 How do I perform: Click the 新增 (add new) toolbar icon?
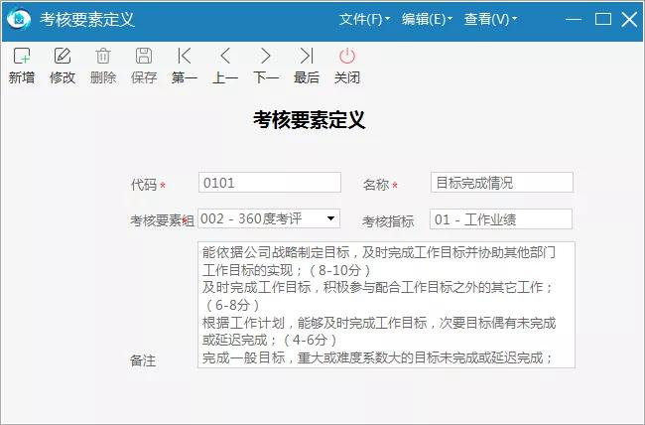coord(22,56)
